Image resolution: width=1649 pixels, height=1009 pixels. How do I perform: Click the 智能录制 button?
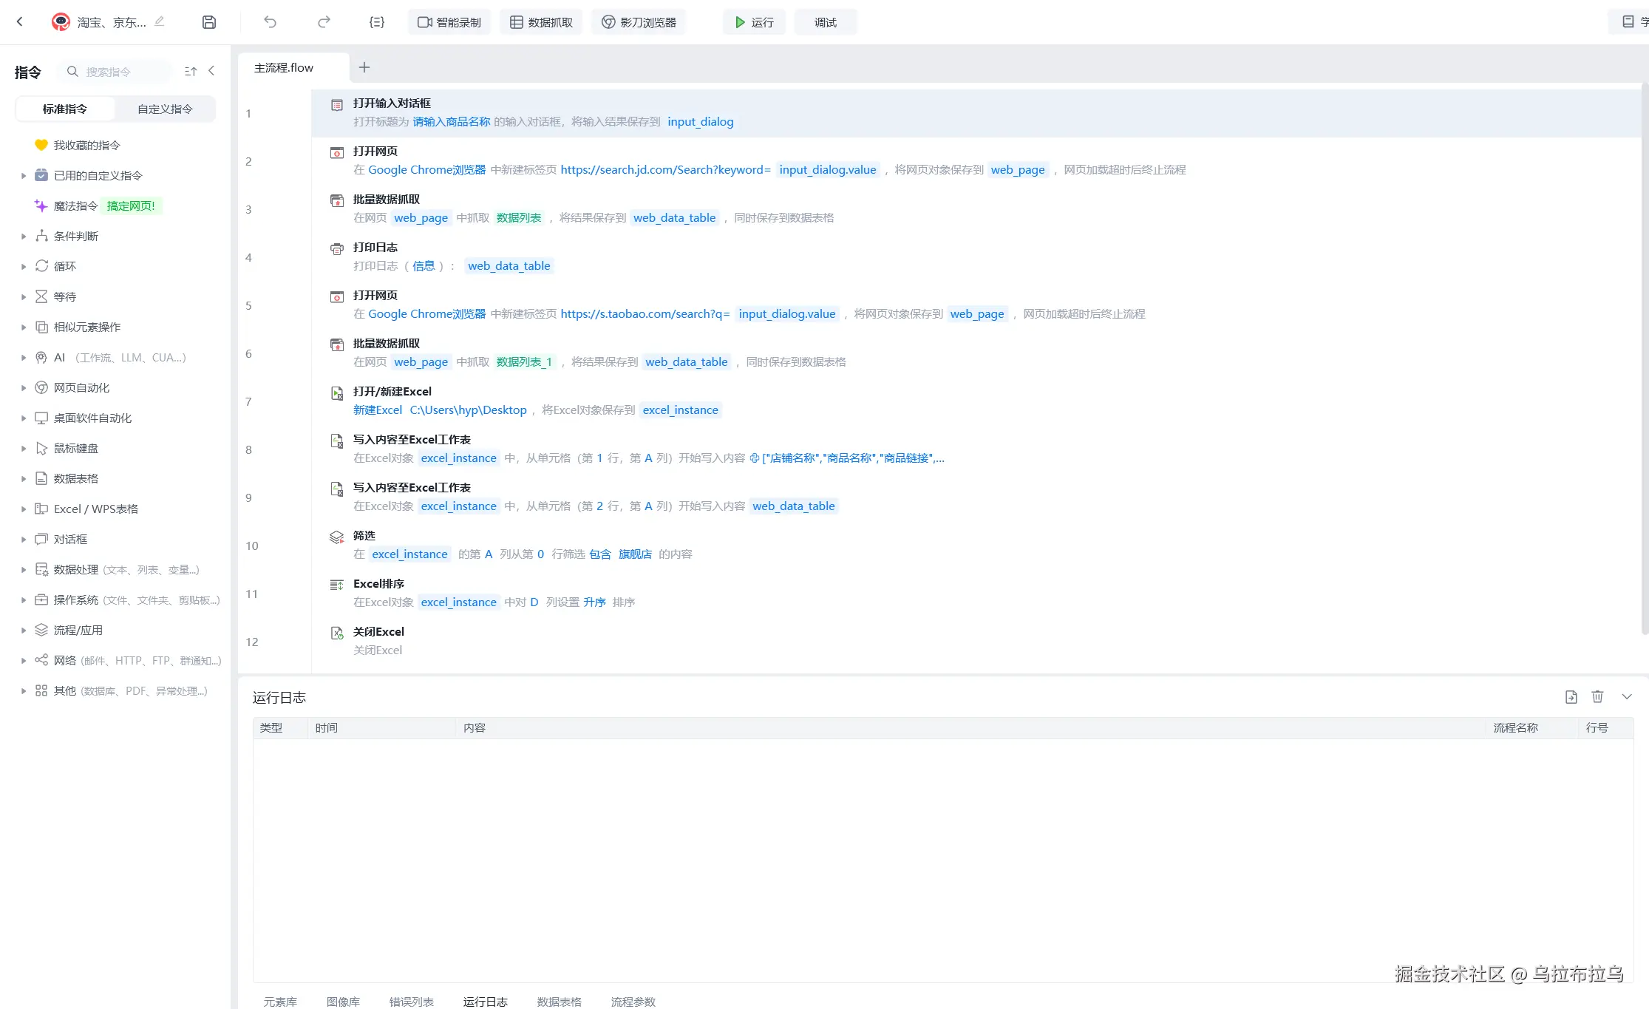[x=449, y=22]
